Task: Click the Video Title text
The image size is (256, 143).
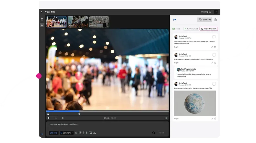Action: [50, 12]
